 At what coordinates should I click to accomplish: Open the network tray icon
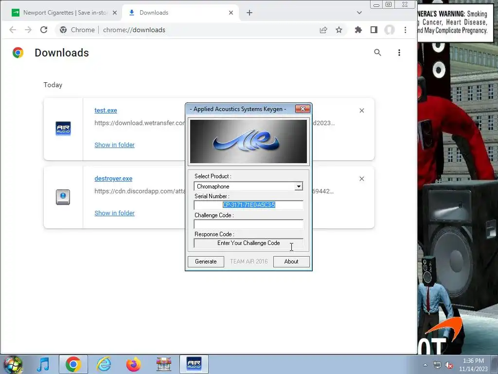click(437, 365)
